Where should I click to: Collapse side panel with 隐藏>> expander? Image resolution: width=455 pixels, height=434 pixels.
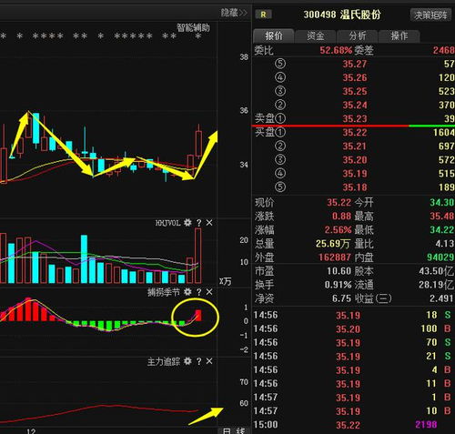tap(234, 13)
